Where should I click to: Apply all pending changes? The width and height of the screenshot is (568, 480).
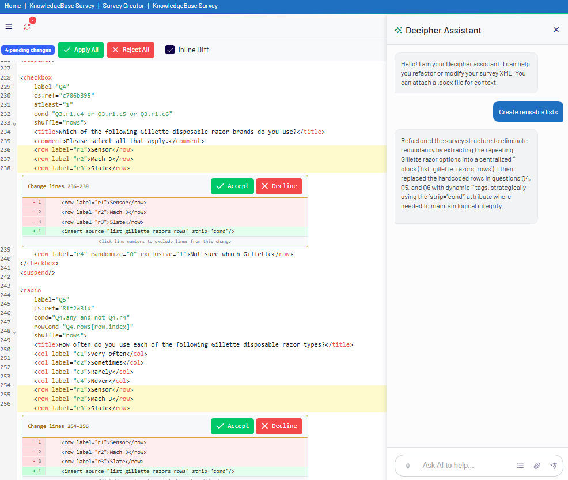point(81,50)
